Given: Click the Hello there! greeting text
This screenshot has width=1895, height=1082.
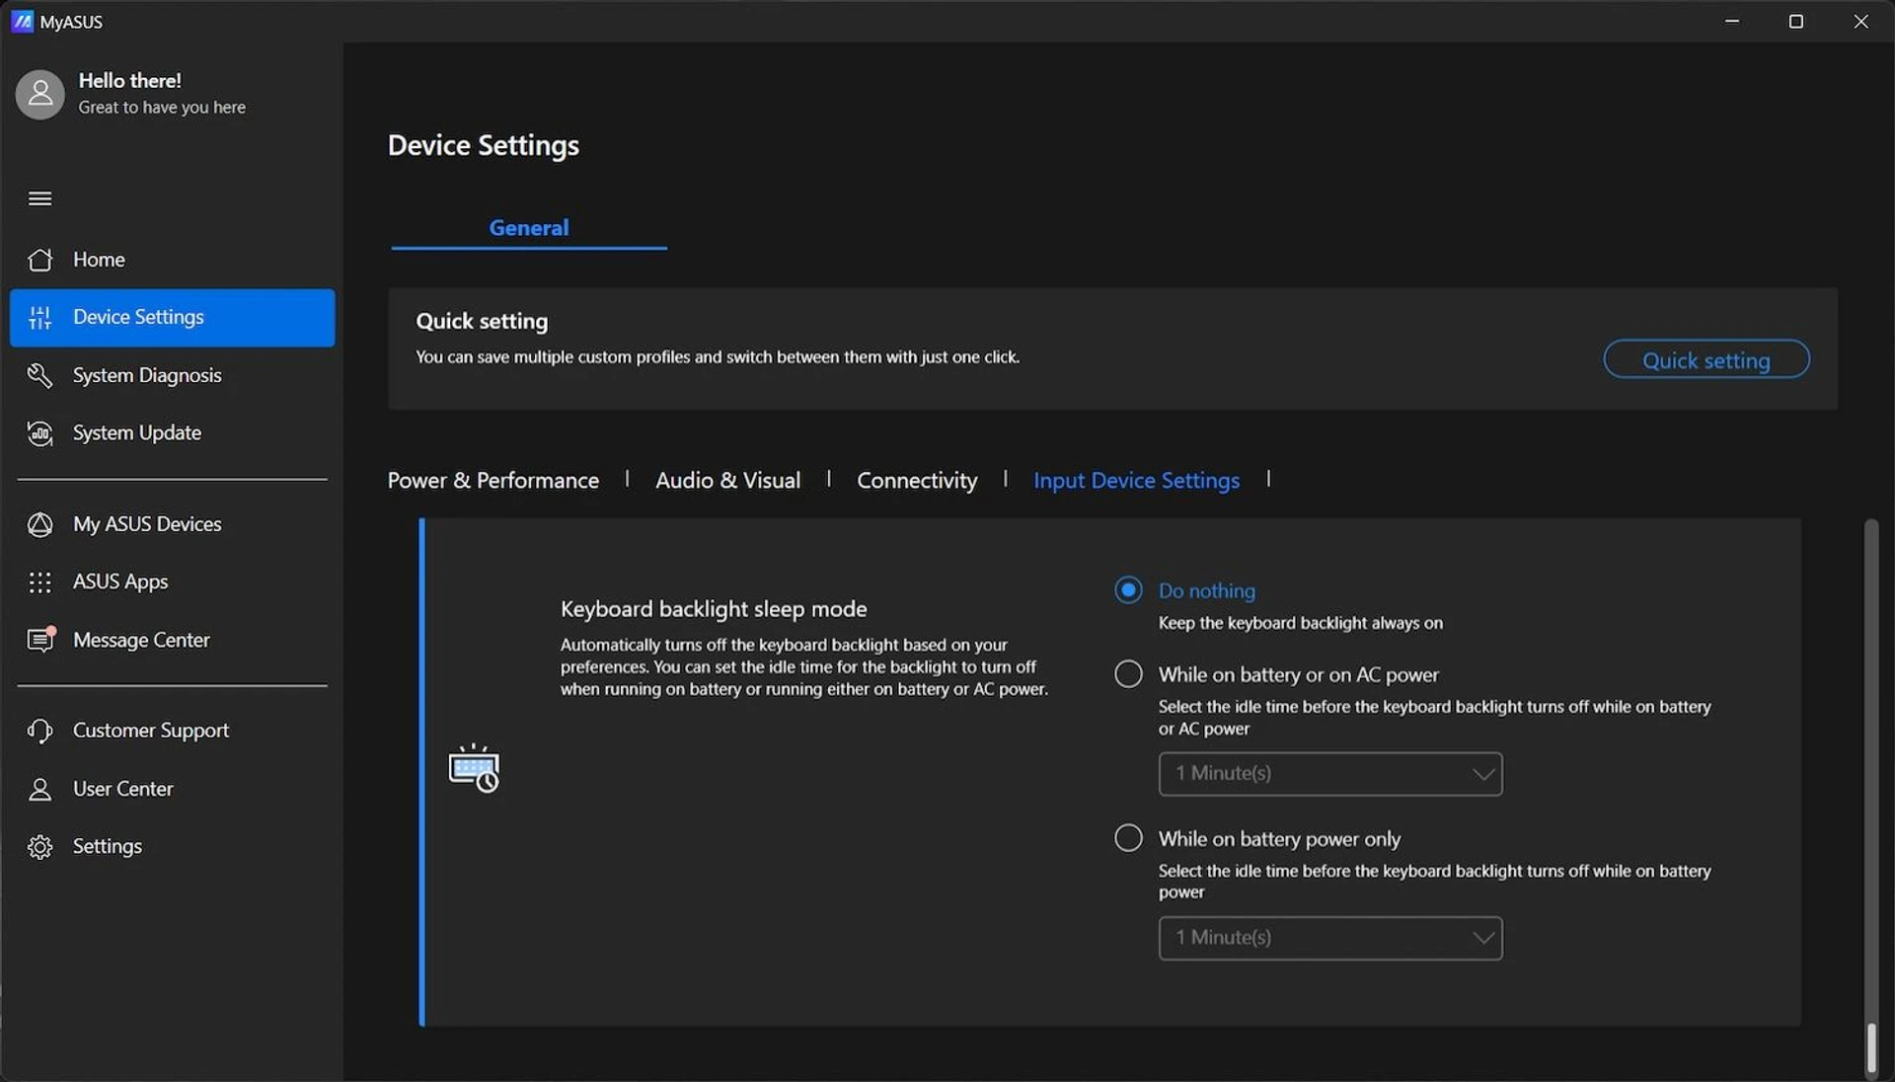Looking at the screenshot, I should (x=130, y=81).
